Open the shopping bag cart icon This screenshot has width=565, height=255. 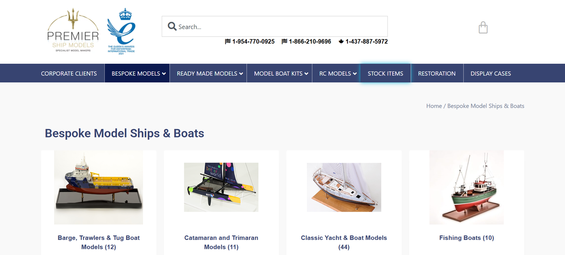(x=483, y=27)
